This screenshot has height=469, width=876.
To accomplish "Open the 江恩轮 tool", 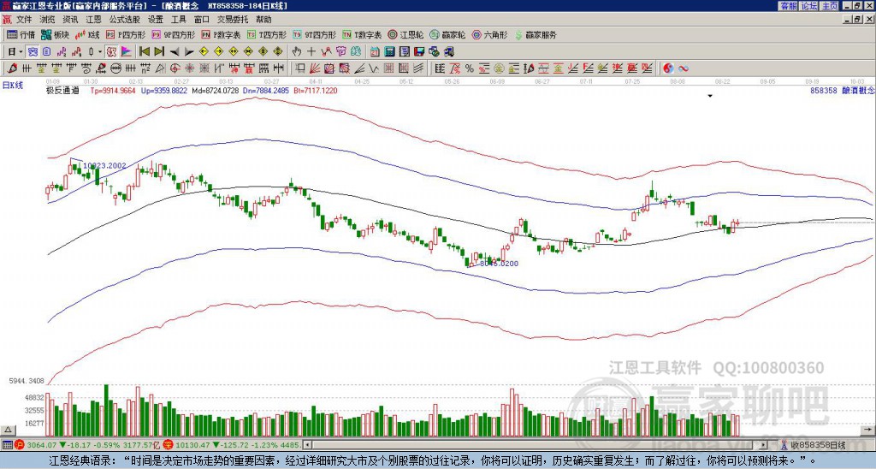I will tap(405, 34).
